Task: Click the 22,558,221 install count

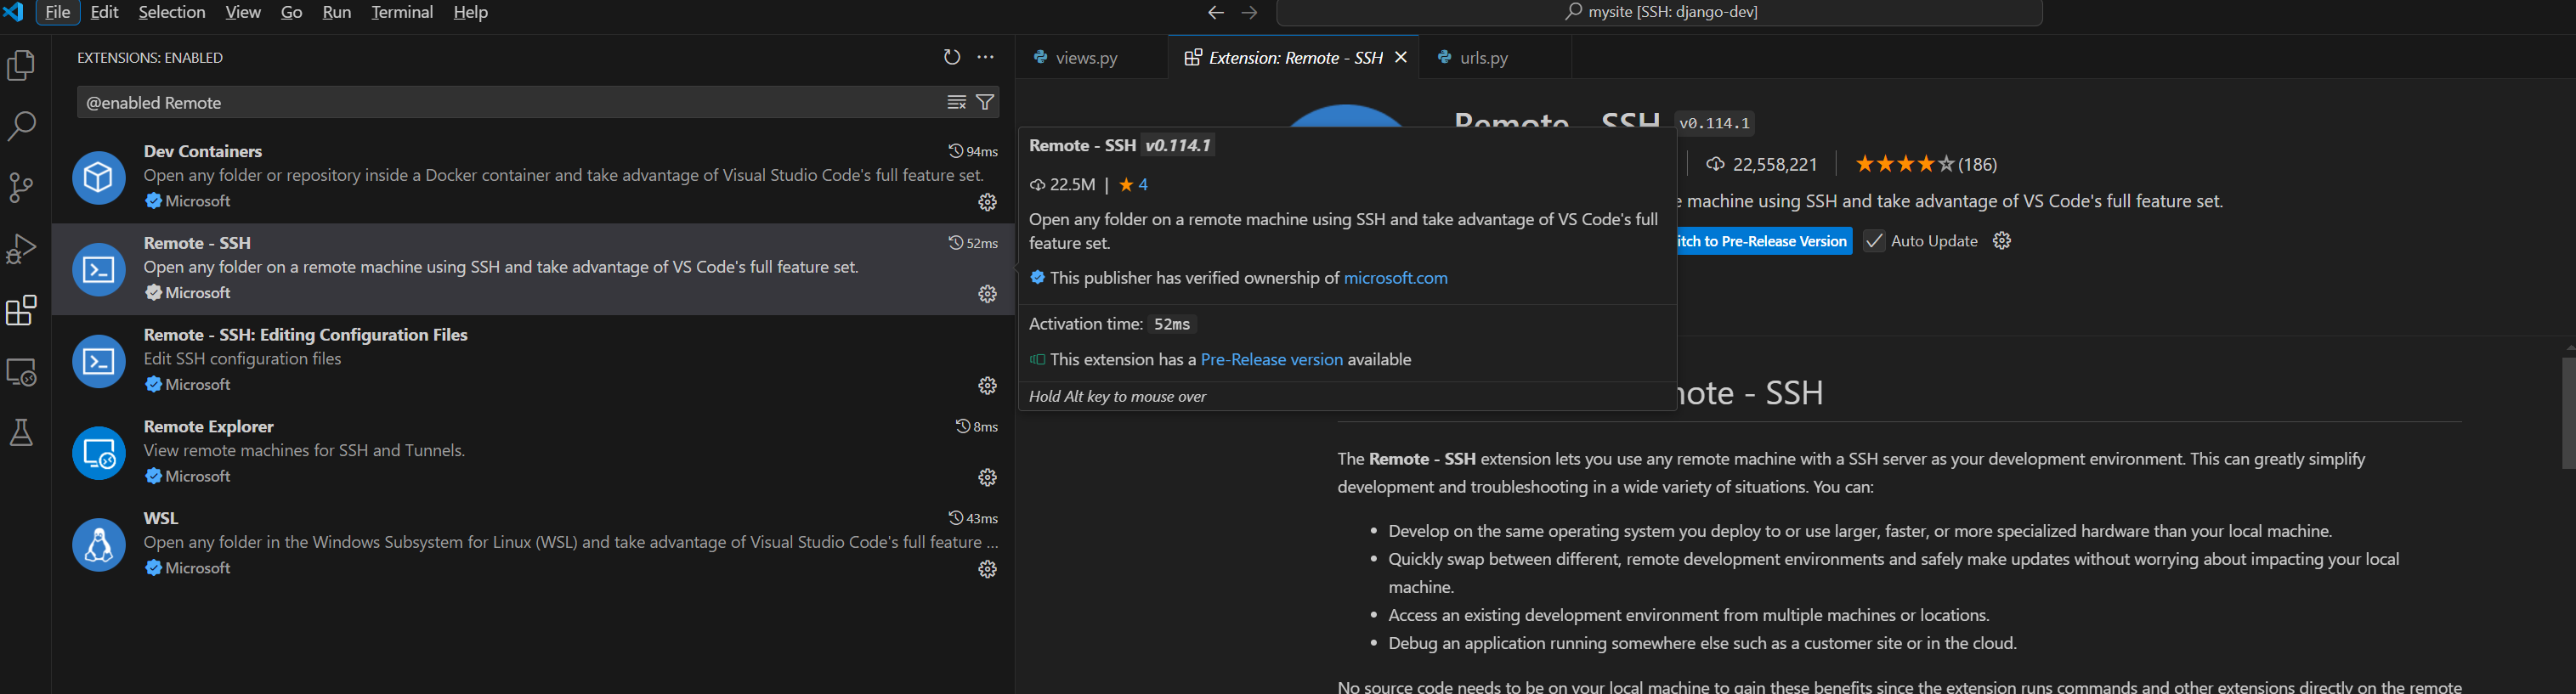Action: (x=1761, y=164)
